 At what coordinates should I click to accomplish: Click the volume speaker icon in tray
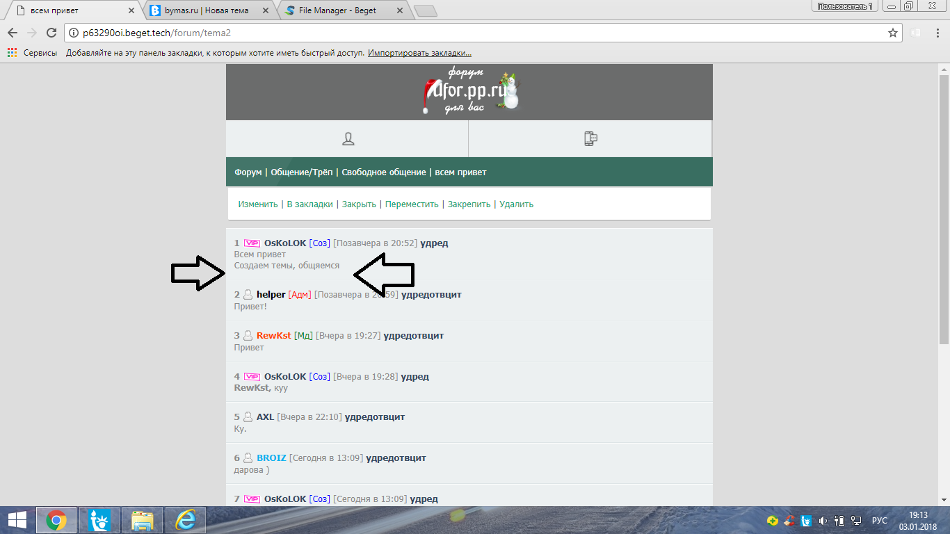pyautogui.click(x=823, y=520)
